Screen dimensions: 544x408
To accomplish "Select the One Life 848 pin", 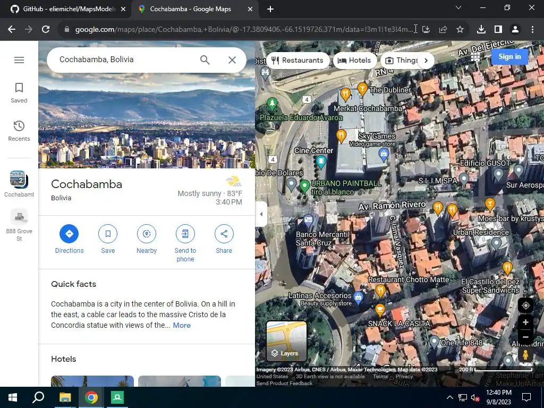I will coord(434,342).
